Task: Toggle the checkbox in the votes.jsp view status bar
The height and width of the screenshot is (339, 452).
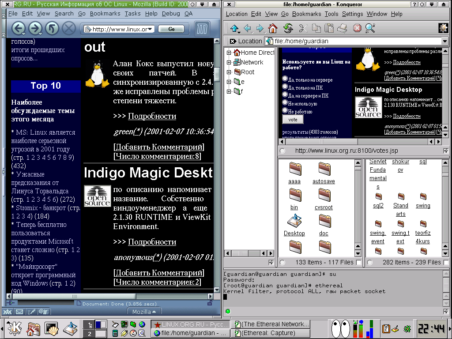Action: click(x=446, y=151)
